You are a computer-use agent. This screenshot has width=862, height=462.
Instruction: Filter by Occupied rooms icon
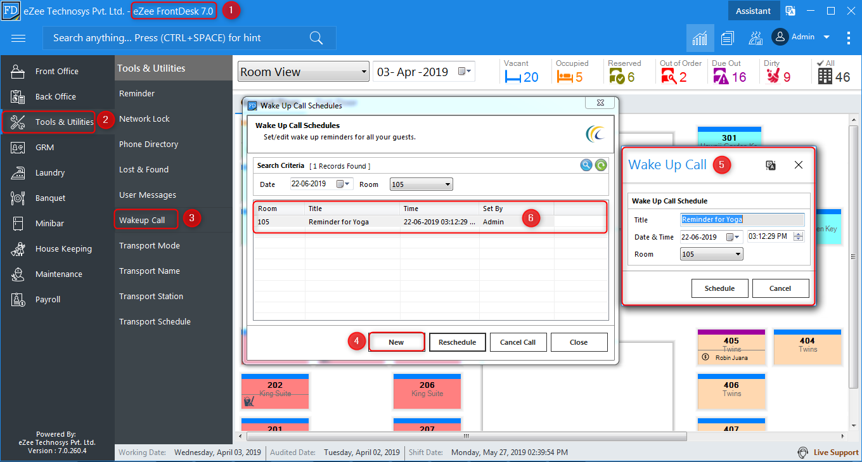click(x=564, y=77)
